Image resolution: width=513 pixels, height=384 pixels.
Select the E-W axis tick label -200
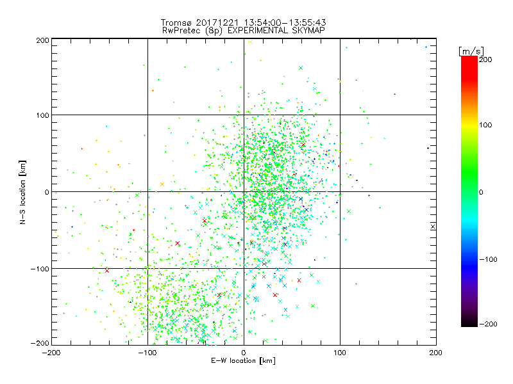click(51, 353)
